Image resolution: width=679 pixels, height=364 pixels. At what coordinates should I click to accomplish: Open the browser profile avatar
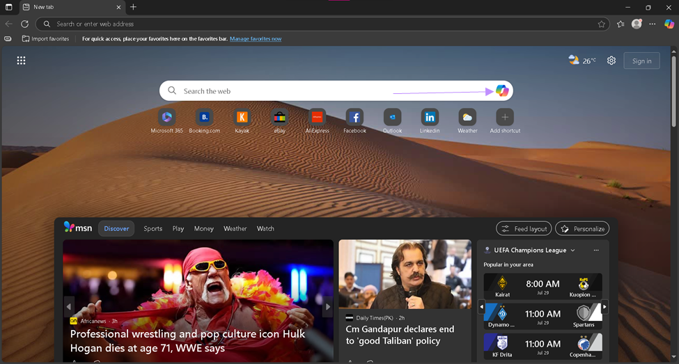[637, 24]
